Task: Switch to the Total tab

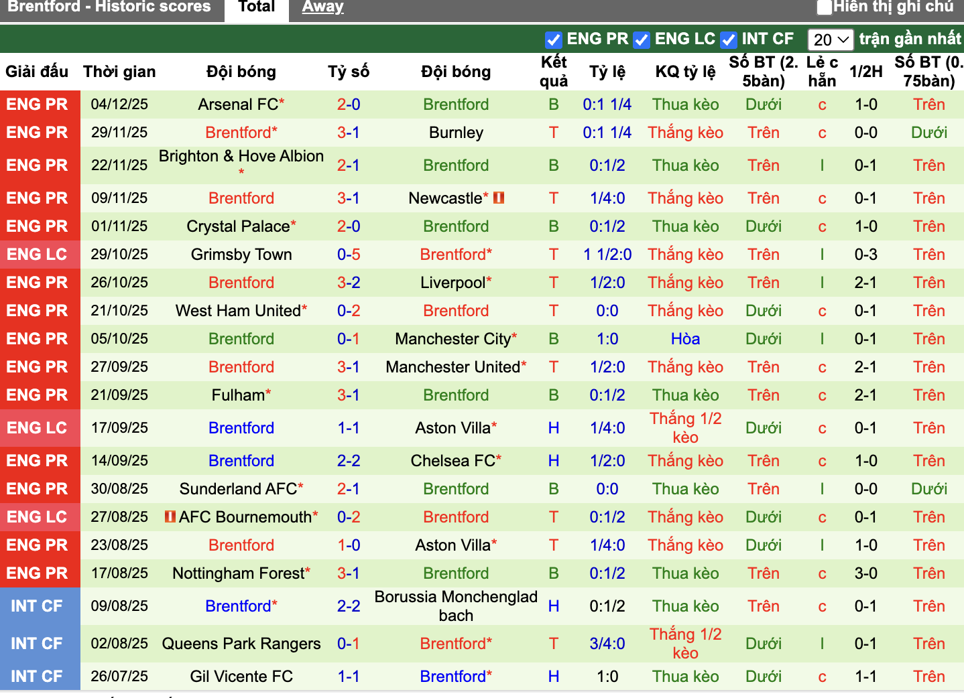Action: pyautogui.click(x=257, y=7)
